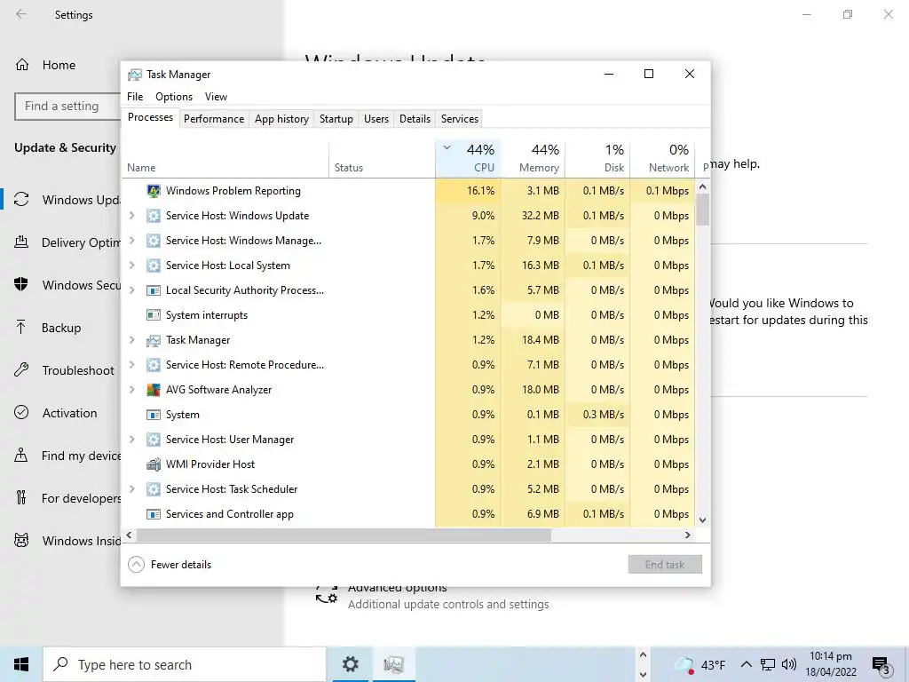This screenshot has width=909, height=682.
Task: Expand Service Host: Windows Manage... process group
Action: click(x=132, y=241)
